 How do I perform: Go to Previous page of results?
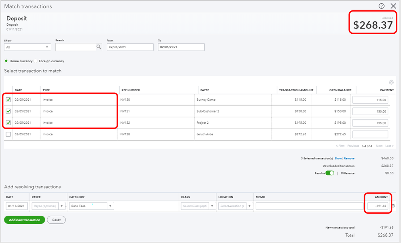tap(353, 146)
